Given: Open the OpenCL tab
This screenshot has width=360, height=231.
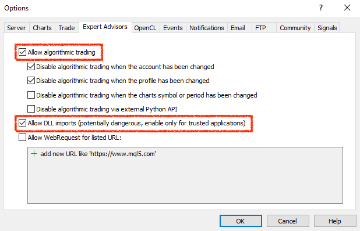Looking at the screenshot, I should click(x=145, y=28).
